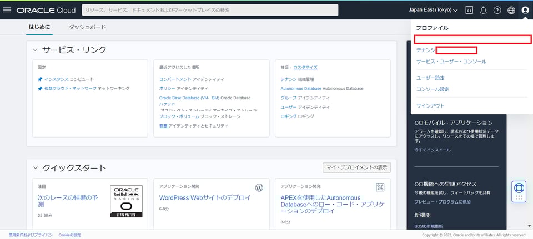Open the language globe icon
The image size is (533, 239).
pos(511,10)
